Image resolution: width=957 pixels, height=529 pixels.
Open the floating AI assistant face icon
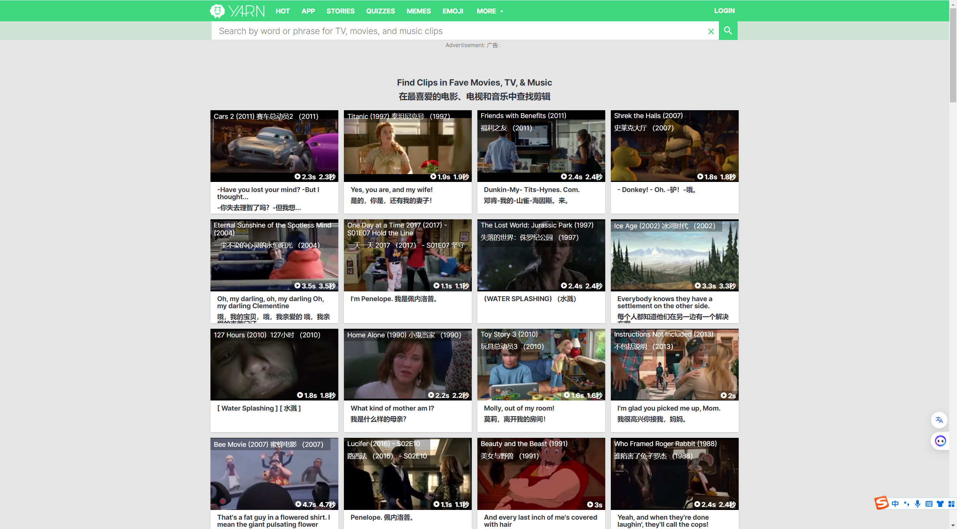click(x=940, y=441)
